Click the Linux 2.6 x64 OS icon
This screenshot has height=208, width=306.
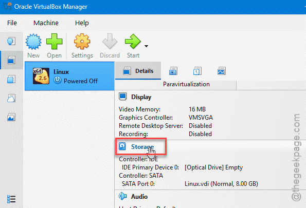pos(41,76)
